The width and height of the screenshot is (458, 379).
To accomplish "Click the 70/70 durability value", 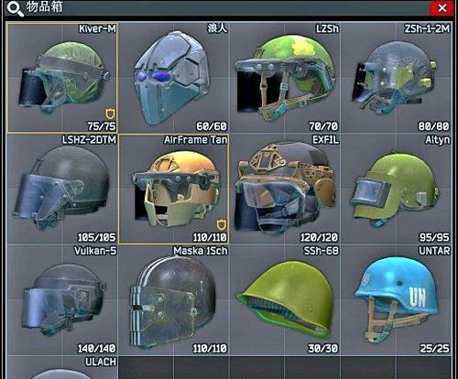I will click(323, 126).
